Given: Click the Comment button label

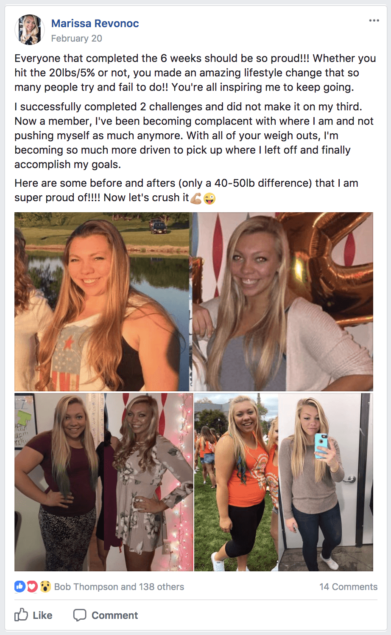Looking at the screenshot, I should pos(115,615).
